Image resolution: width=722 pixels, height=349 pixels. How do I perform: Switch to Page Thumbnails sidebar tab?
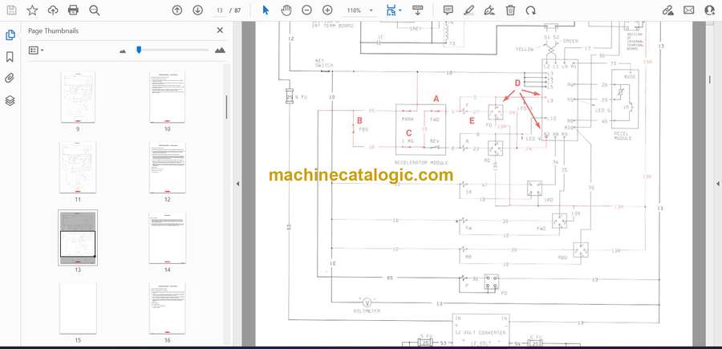click(x=10, y=35)
